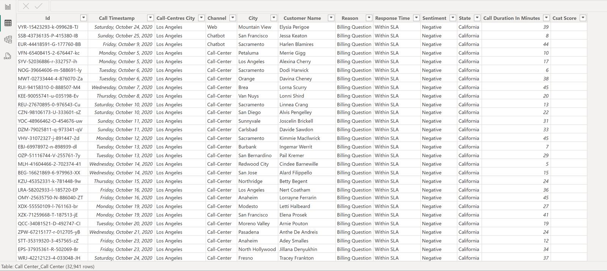
Task: Click customer name Merrie Gigg
Action: (292, 53)
